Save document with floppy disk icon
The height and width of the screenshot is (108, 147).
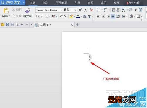[8, 25]
